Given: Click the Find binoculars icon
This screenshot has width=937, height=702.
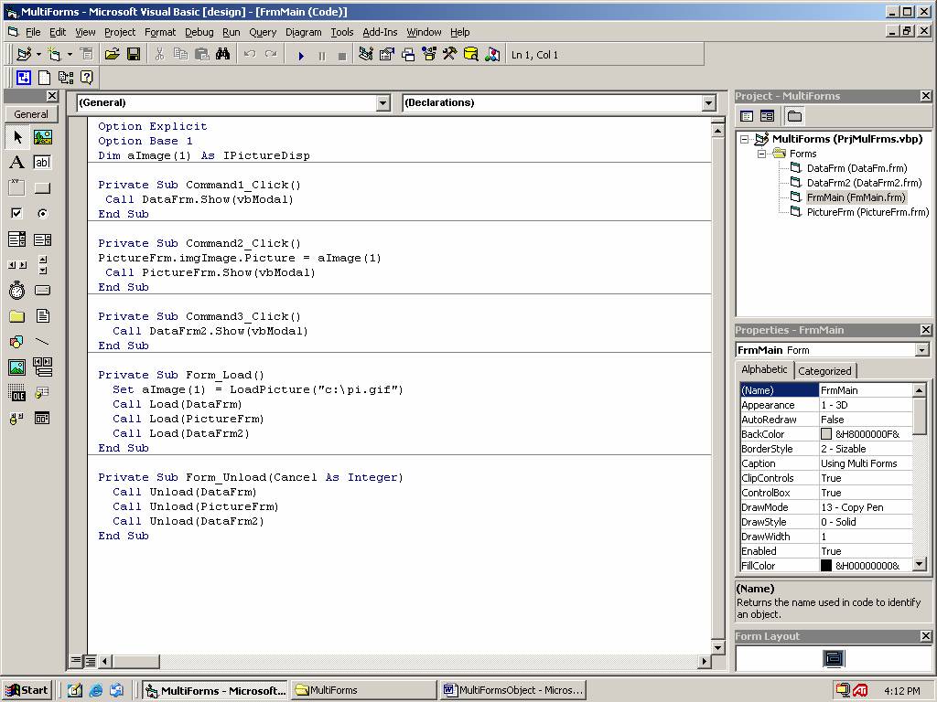Looking at the screenshot, I should click(223, 55).
